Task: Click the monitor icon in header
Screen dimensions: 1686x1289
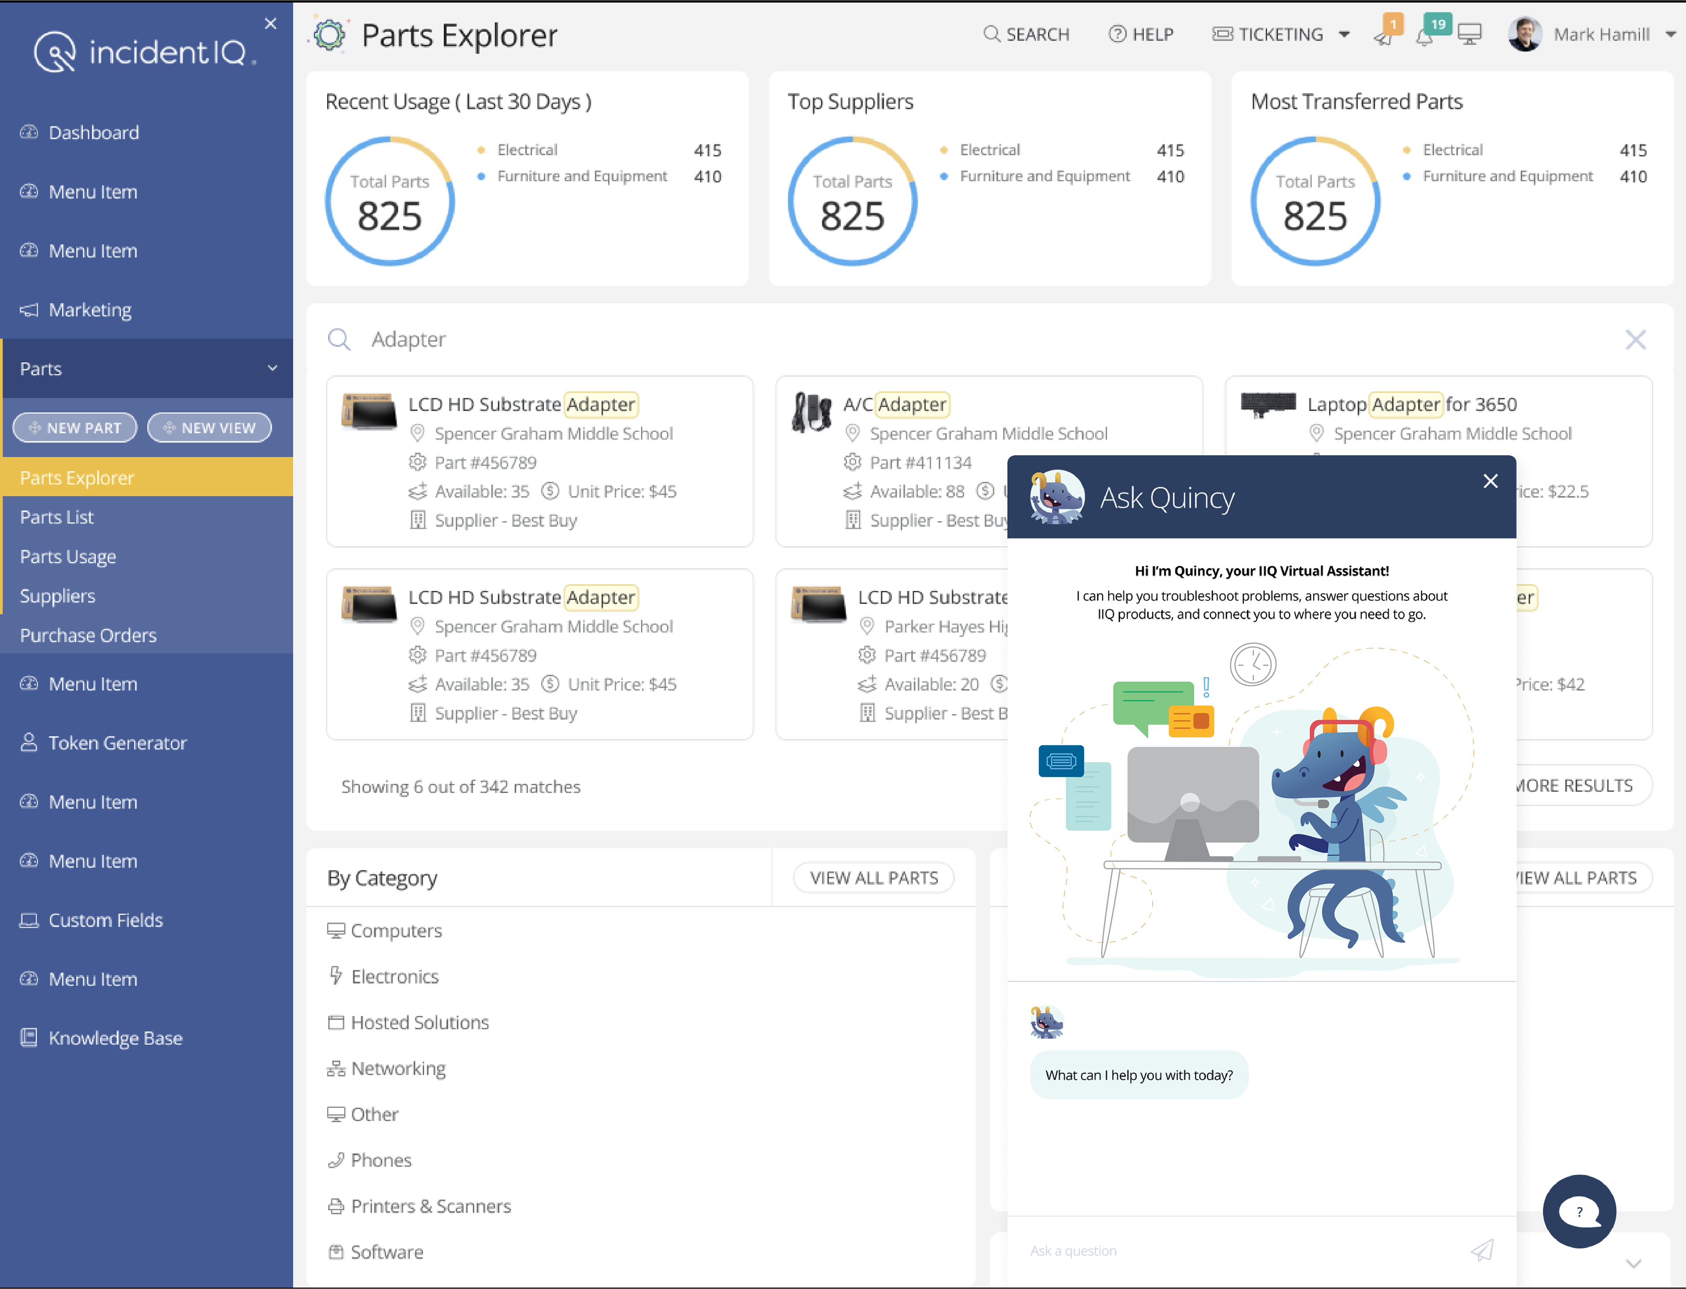Action: [1469, 35]
